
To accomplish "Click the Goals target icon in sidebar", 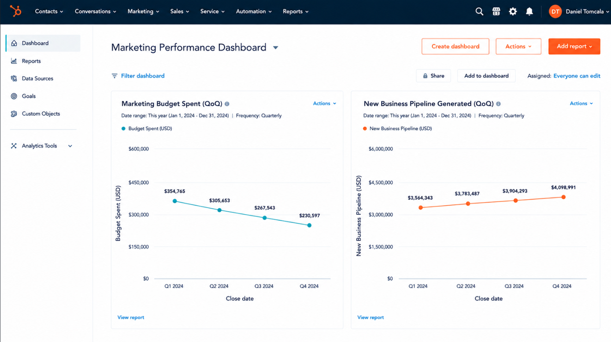I will pyautogui.click(x=14, y=96).
